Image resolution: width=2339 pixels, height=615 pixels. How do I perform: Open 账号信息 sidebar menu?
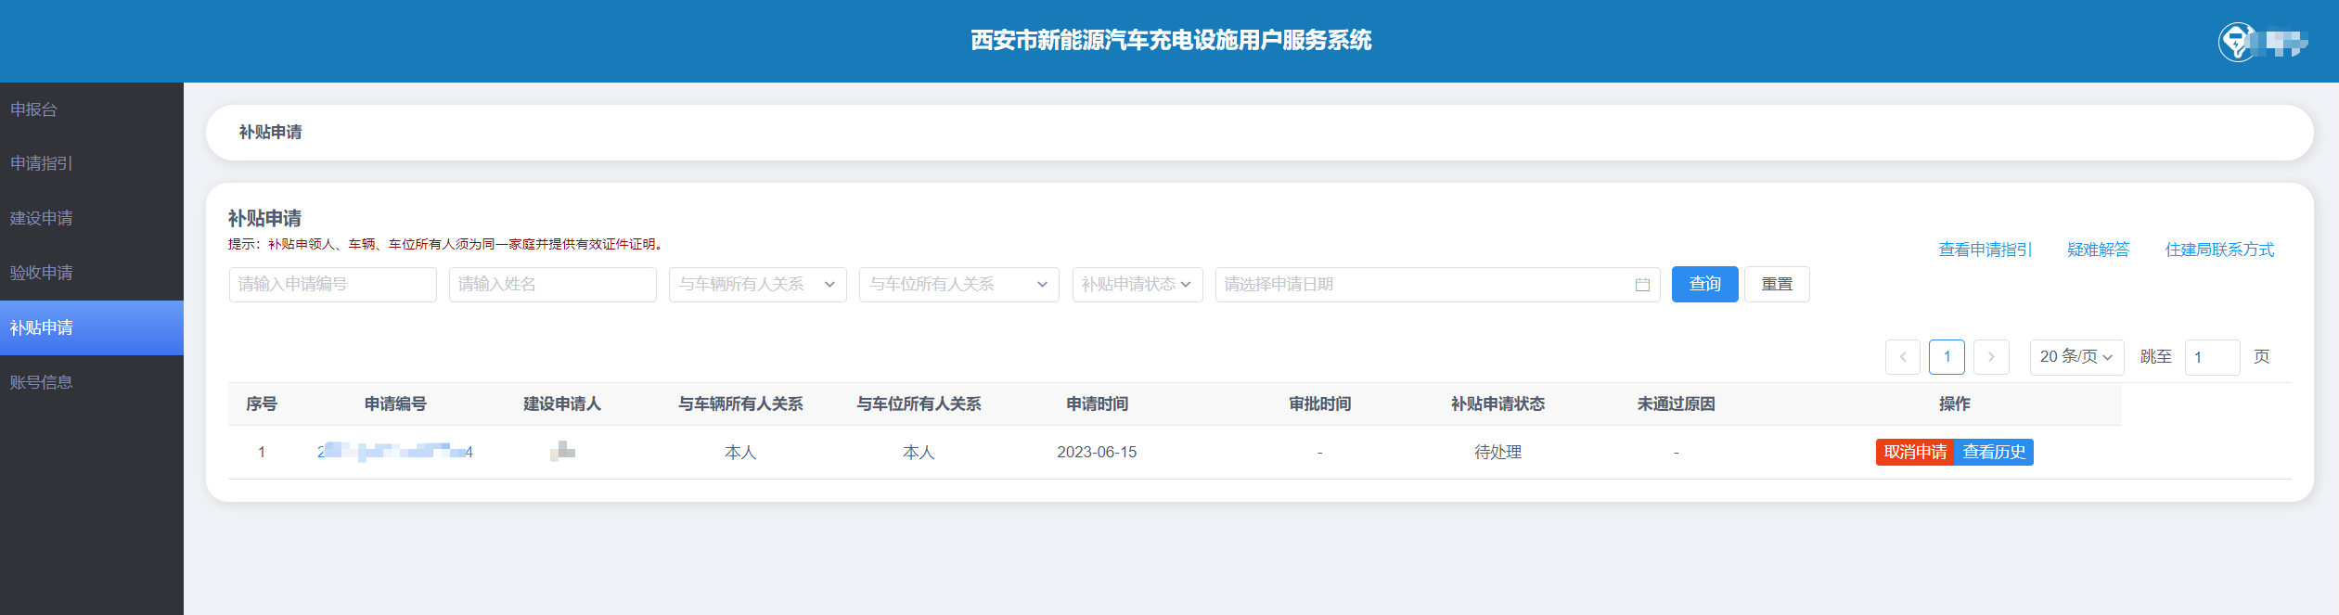(x=42, y=382)
